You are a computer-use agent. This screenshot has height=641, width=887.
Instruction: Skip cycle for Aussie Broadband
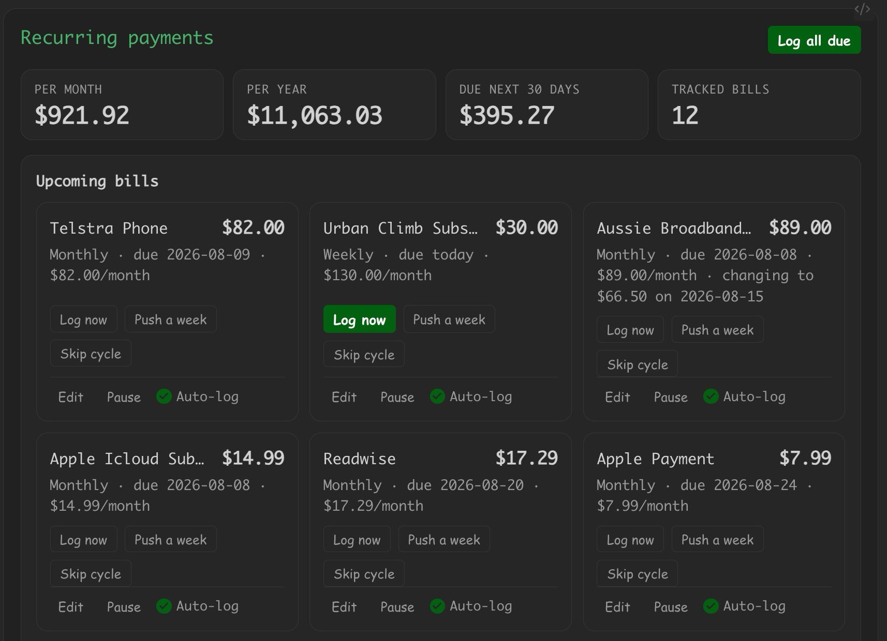[638, 364]
